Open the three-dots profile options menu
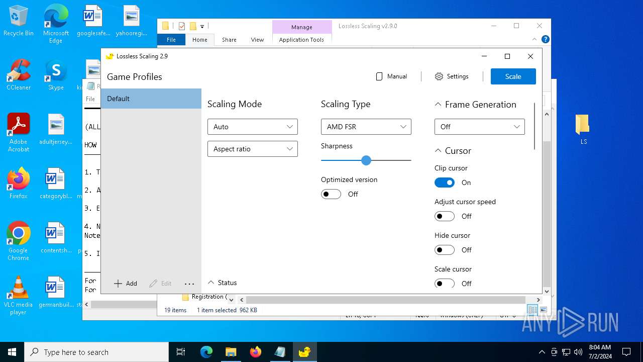This screenshot has height=362, width=643. 189,284
